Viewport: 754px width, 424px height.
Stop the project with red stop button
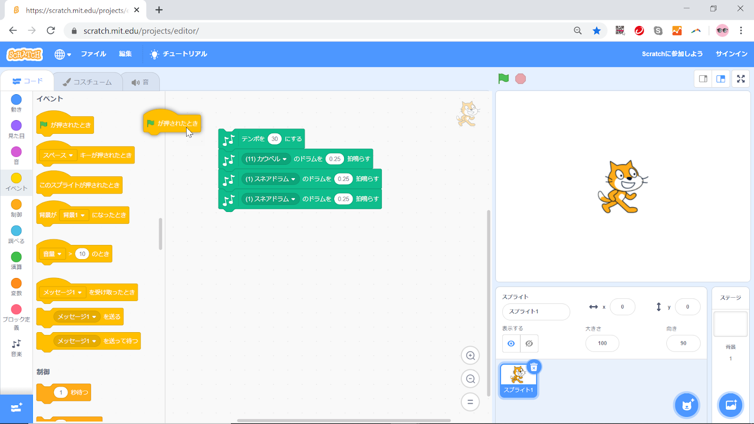[520, 79]
